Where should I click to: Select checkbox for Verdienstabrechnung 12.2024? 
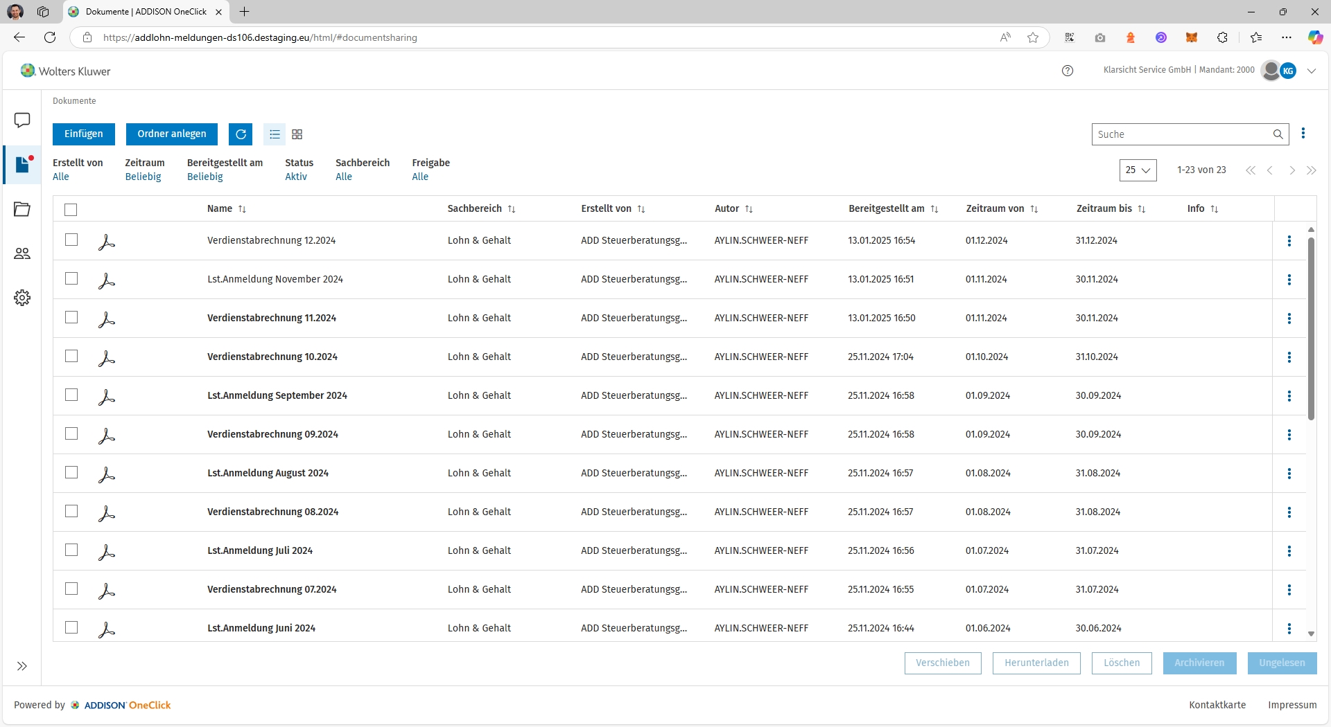pyautogui.click(x=71, y=240)
